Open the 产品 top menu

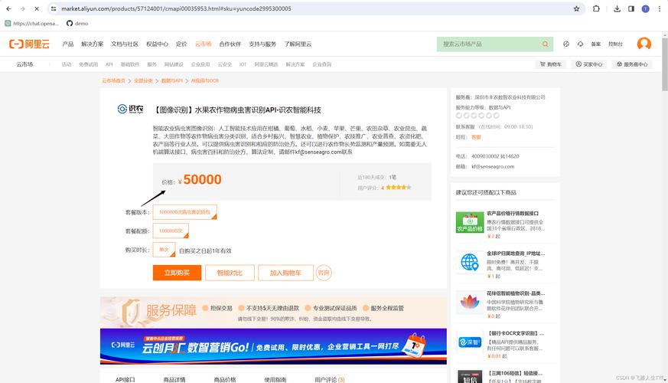coord(68,44)
